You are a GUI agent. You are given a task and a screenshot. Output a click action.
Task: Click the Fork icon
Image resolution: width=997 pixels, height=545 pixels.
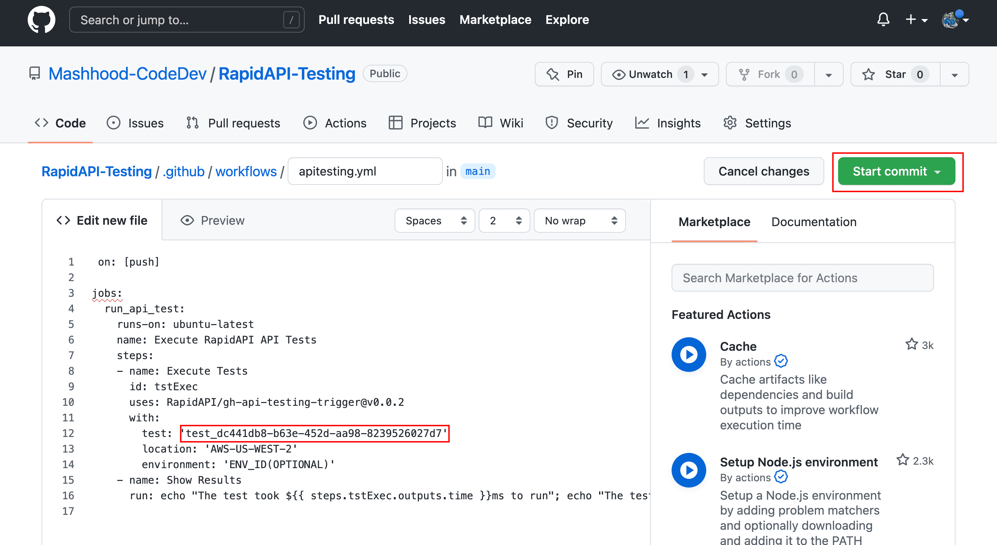coord(744,74)
